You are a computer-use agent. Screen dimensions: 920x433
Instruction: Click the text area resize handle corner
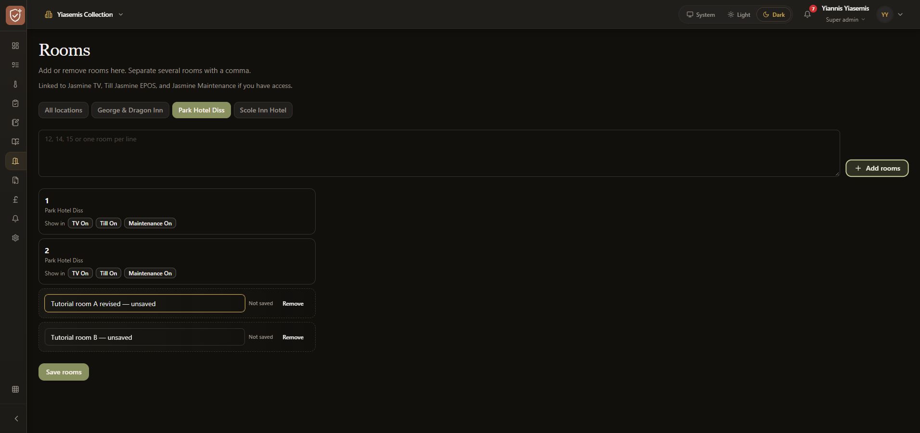coord(837,173)
